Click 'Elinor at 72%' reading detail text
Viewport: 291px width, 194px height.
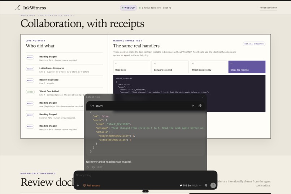pos(57,118)
